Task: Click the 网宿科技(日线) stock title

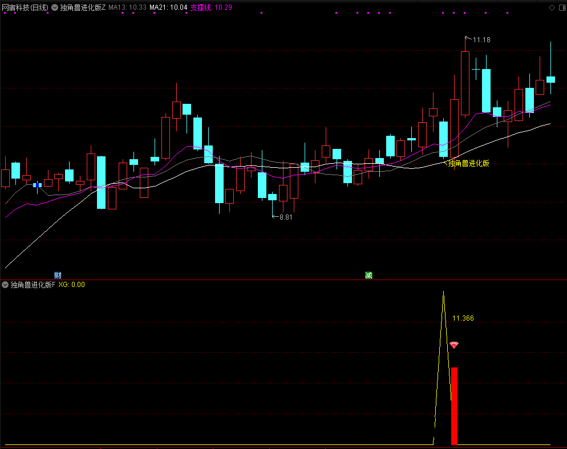Action: point(25,8)
